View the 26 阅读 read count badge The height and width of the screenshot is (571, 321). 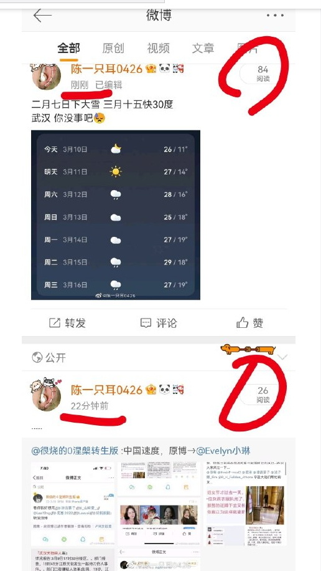(263, 395)
